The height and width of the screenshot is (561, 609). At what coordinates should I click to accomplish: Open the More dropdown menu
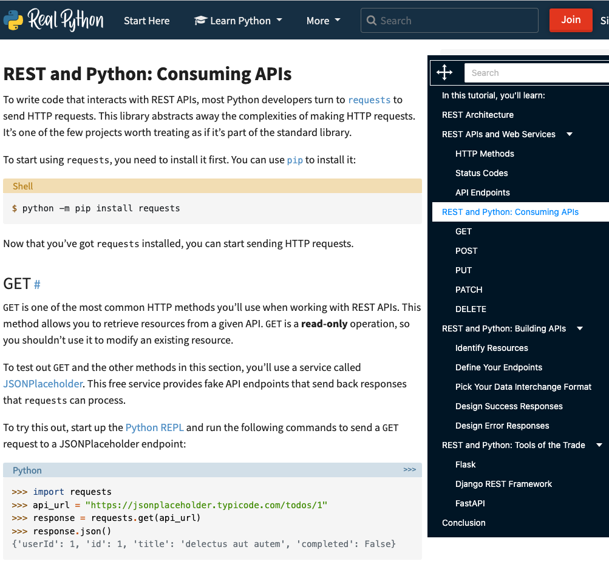point(323,21)
